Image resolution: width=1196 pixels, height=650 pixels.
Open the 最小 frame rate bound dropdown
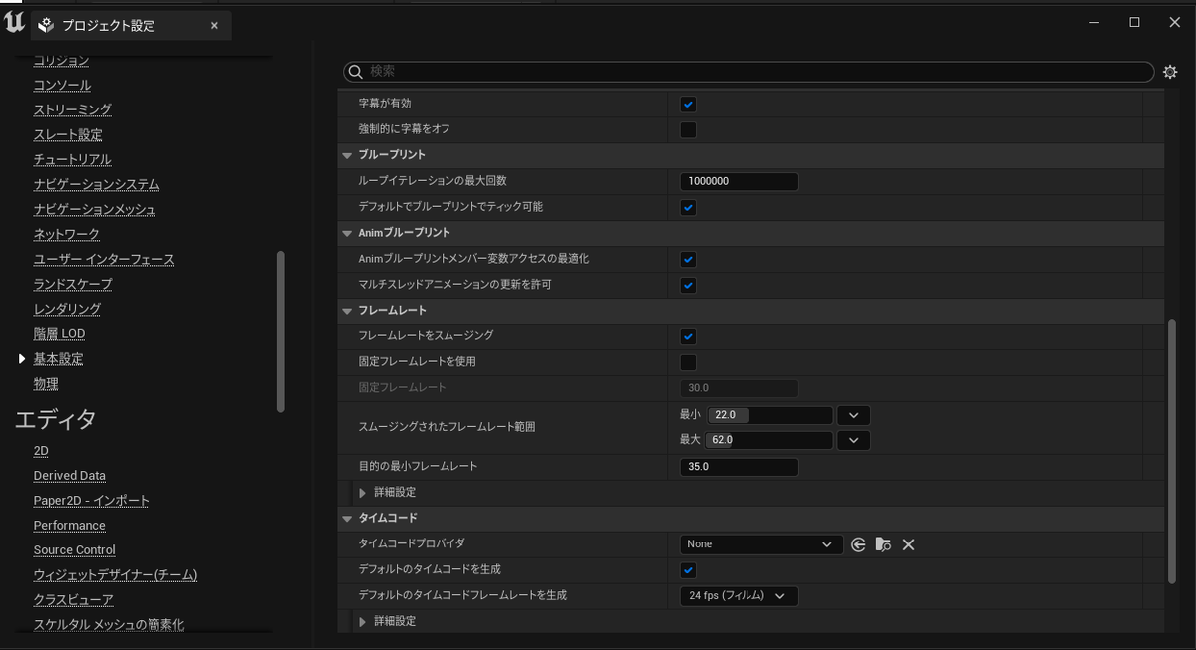(x=854, y=415)
